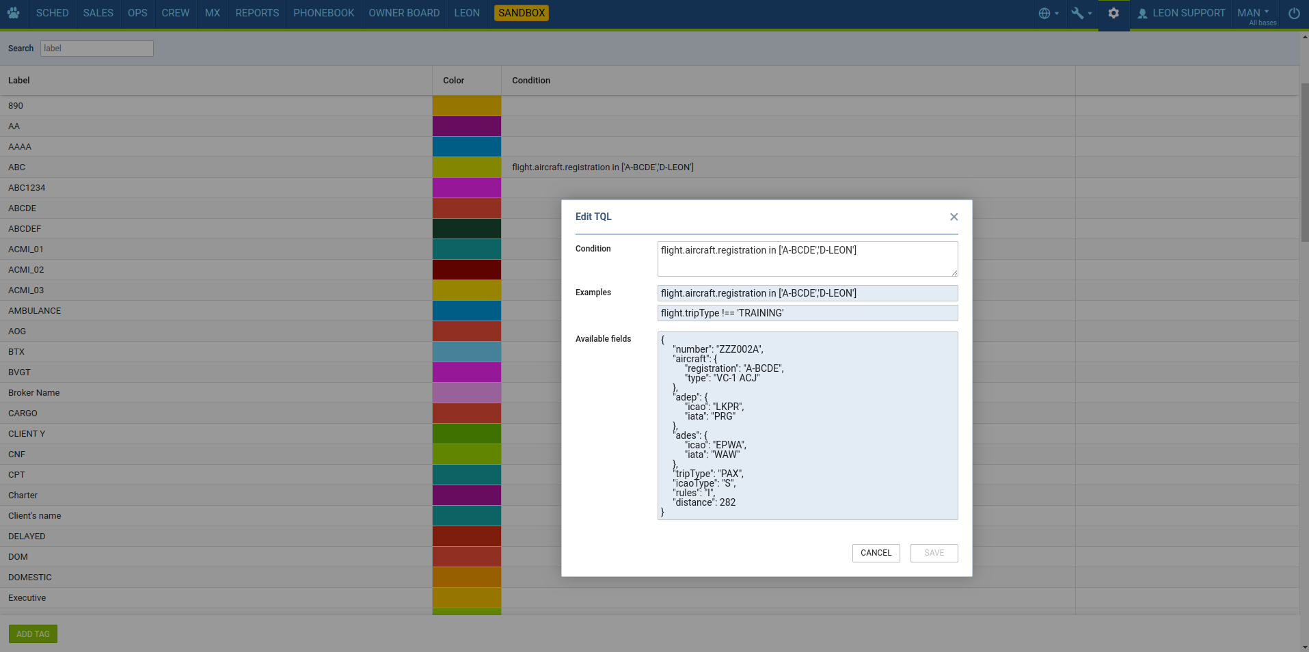
Task: Open the settings gear icon
Action: click(1114, 13)
